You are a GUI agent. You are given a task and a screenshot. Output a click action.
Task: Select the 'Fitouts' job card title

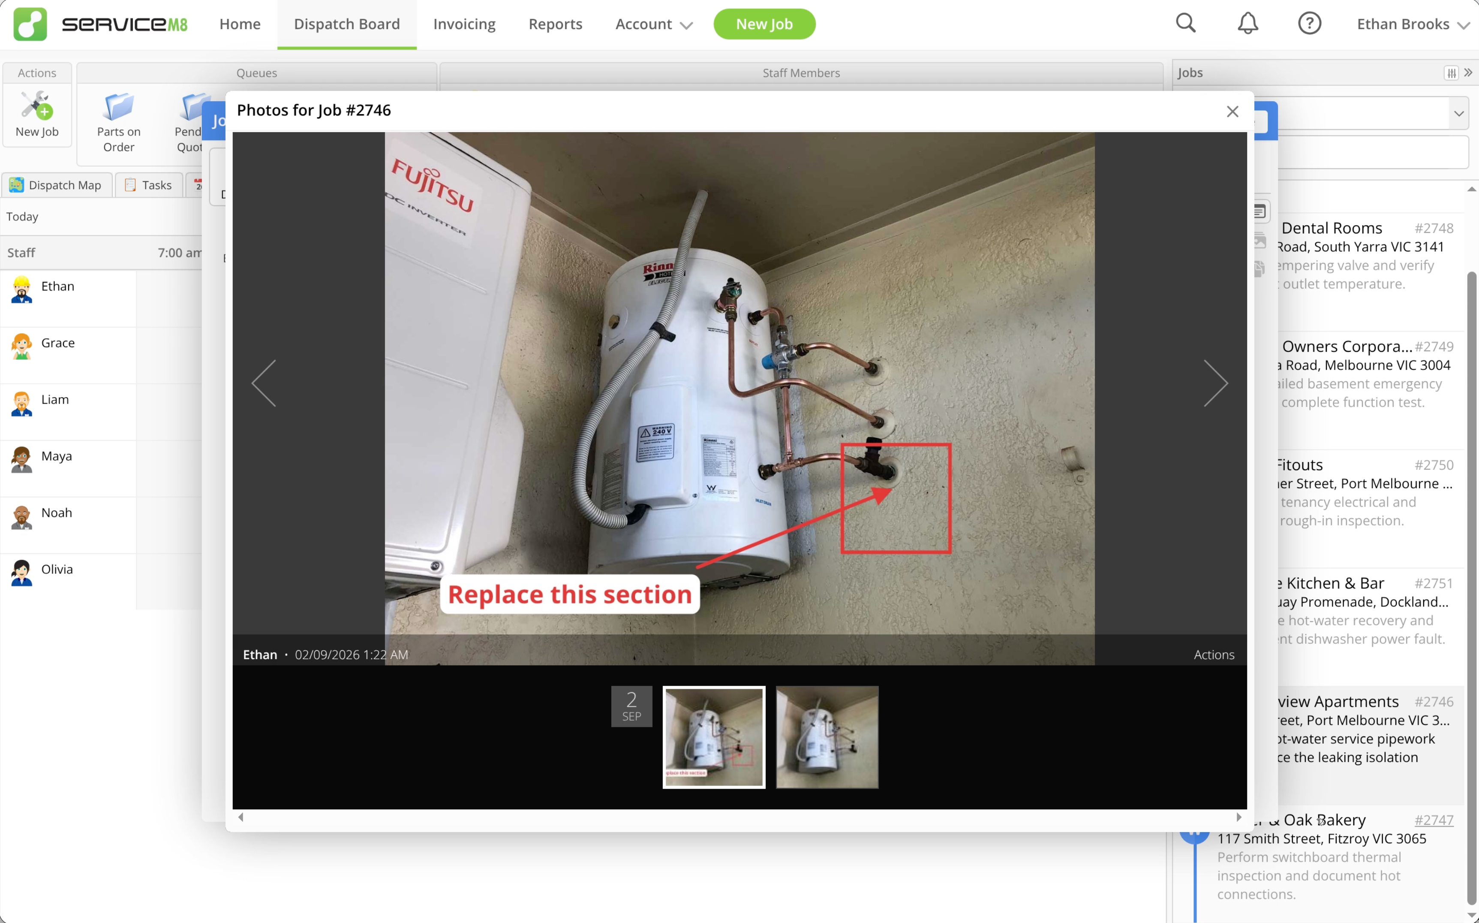(1300, 465)
